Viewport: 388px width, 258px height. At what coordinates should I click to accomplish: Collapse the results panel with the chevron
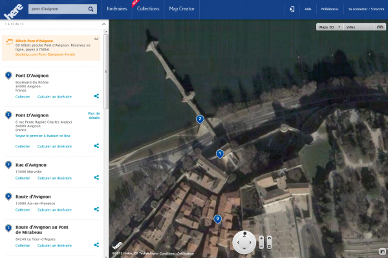104,24
